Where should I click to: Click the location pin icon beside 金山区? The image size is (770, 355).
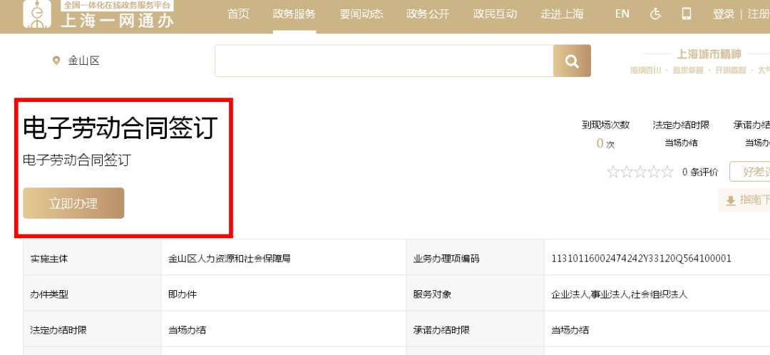point(56,61)
